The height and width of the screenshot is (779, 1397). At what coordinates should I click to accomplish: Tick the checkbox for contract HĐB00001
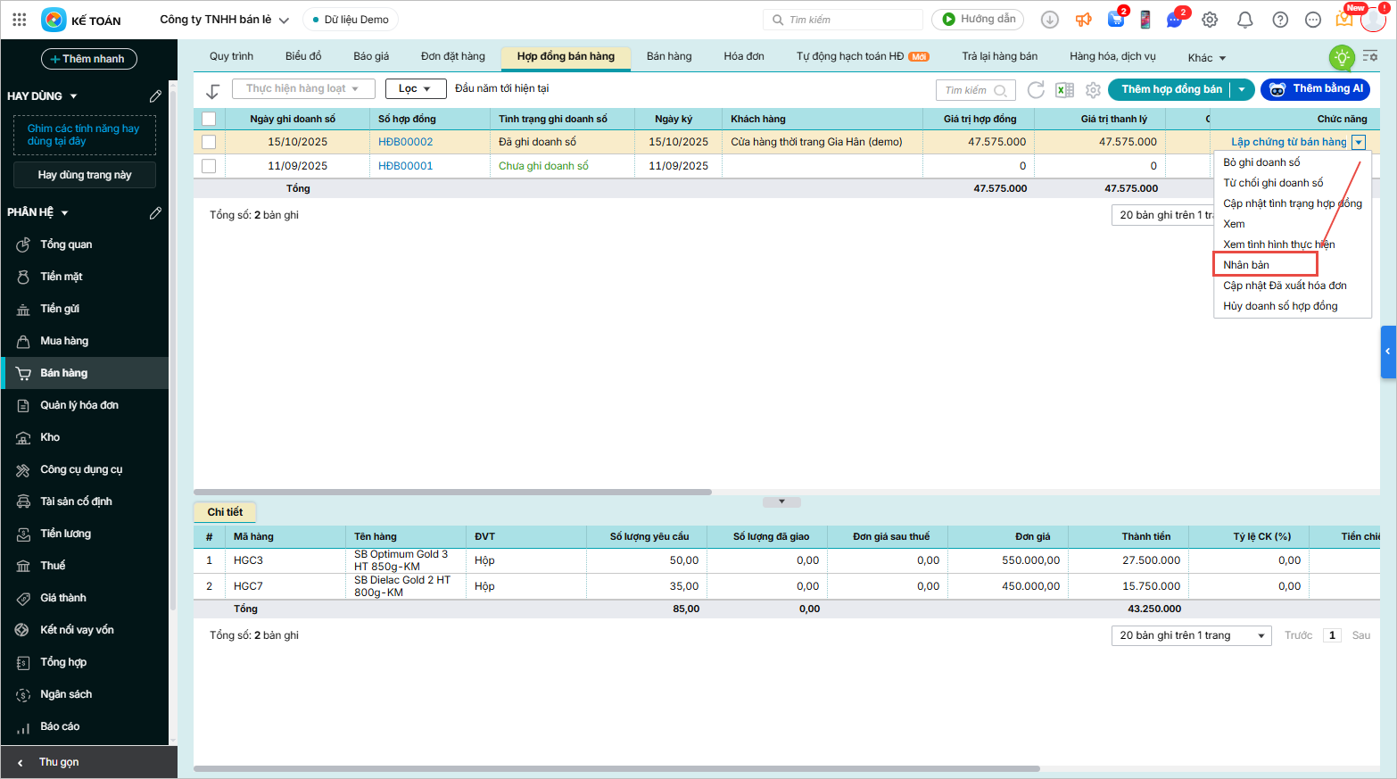pyautogui.click(x=209, y=166)
